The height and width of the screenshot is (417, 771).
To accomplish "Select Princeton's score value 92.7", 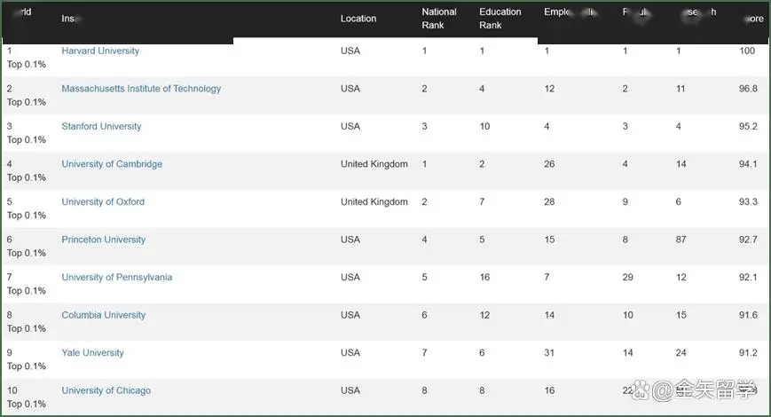I will point(748,240).
